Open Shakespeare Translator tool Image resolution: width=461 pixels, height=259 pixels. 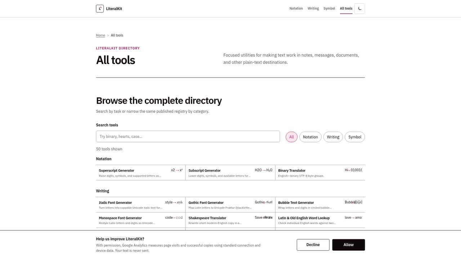[230, 220]
